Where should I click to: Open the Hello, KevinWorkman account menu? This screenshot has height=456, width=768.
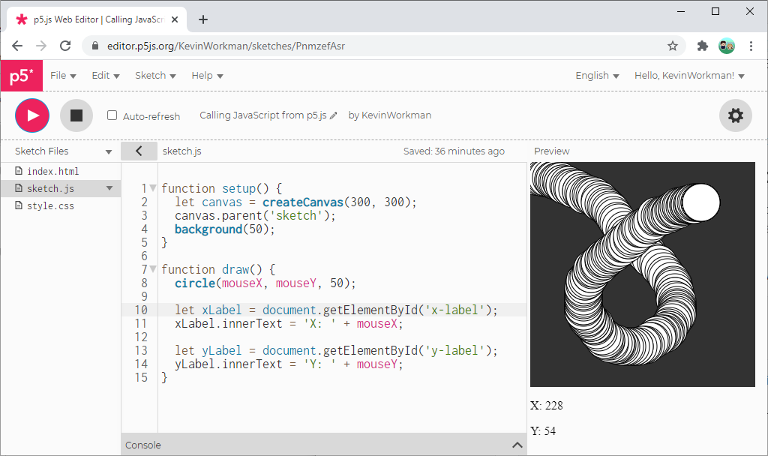689,75
